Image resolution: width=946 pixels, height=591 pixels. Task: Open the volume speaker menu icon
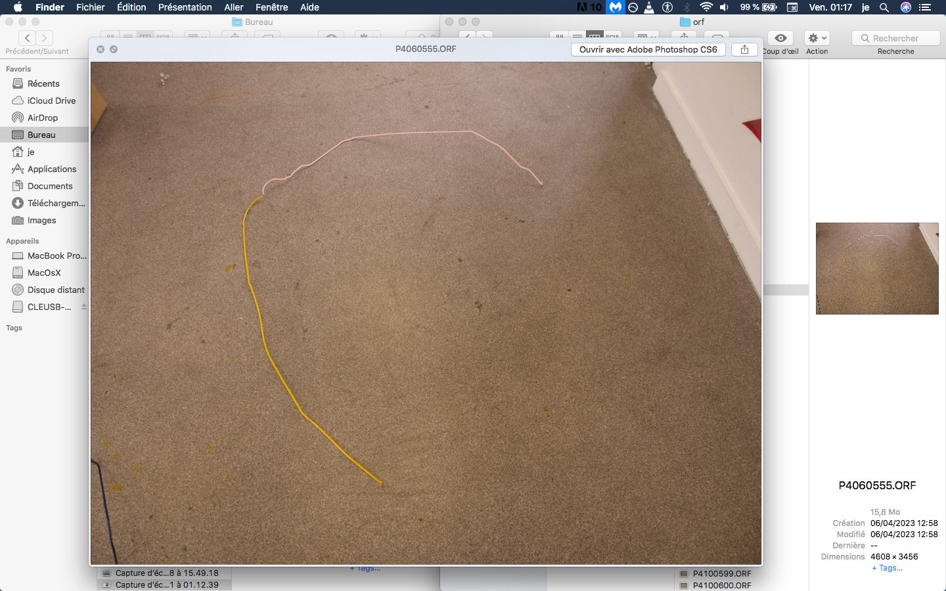click(724, 7)
